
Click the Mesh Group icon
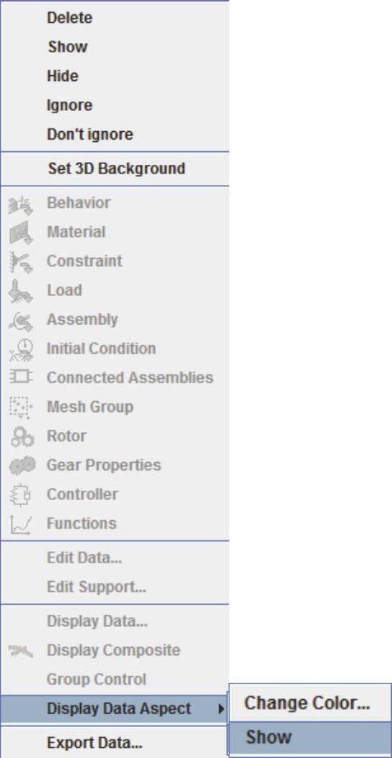point(20,408)
